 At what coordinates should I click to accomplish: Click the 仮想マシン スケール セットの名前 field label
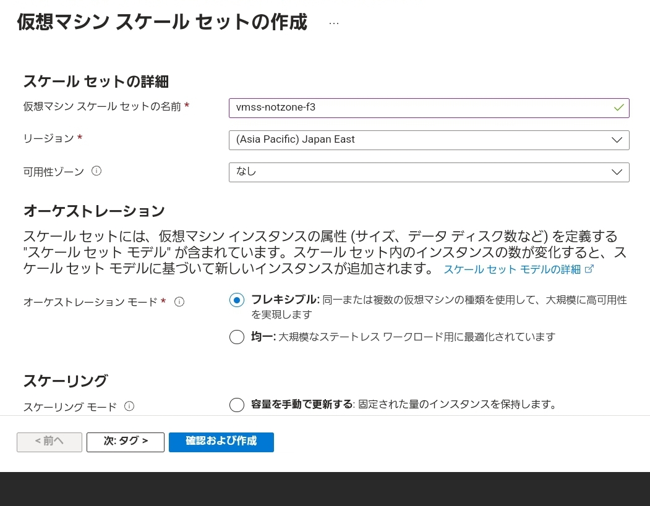pos(102,106)
